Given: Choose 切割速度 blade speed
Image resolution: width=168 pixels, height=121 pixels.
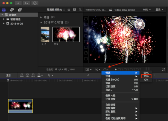Looking at the screenshot, I should tap(120, 86).
